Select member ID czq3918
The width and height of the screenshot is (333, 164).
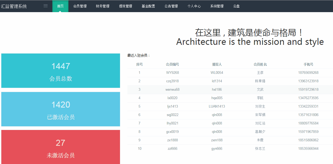[x=173, y=81]
